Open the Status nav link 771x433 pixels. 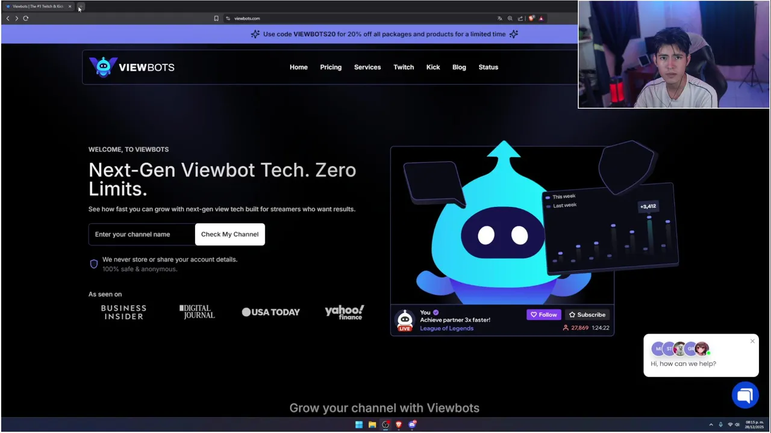pos(489,67)
